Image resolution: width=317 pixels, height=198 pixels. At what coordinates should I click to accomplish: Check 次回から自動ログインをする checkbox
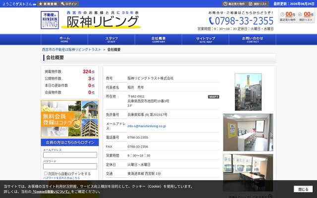click(46, 174)
